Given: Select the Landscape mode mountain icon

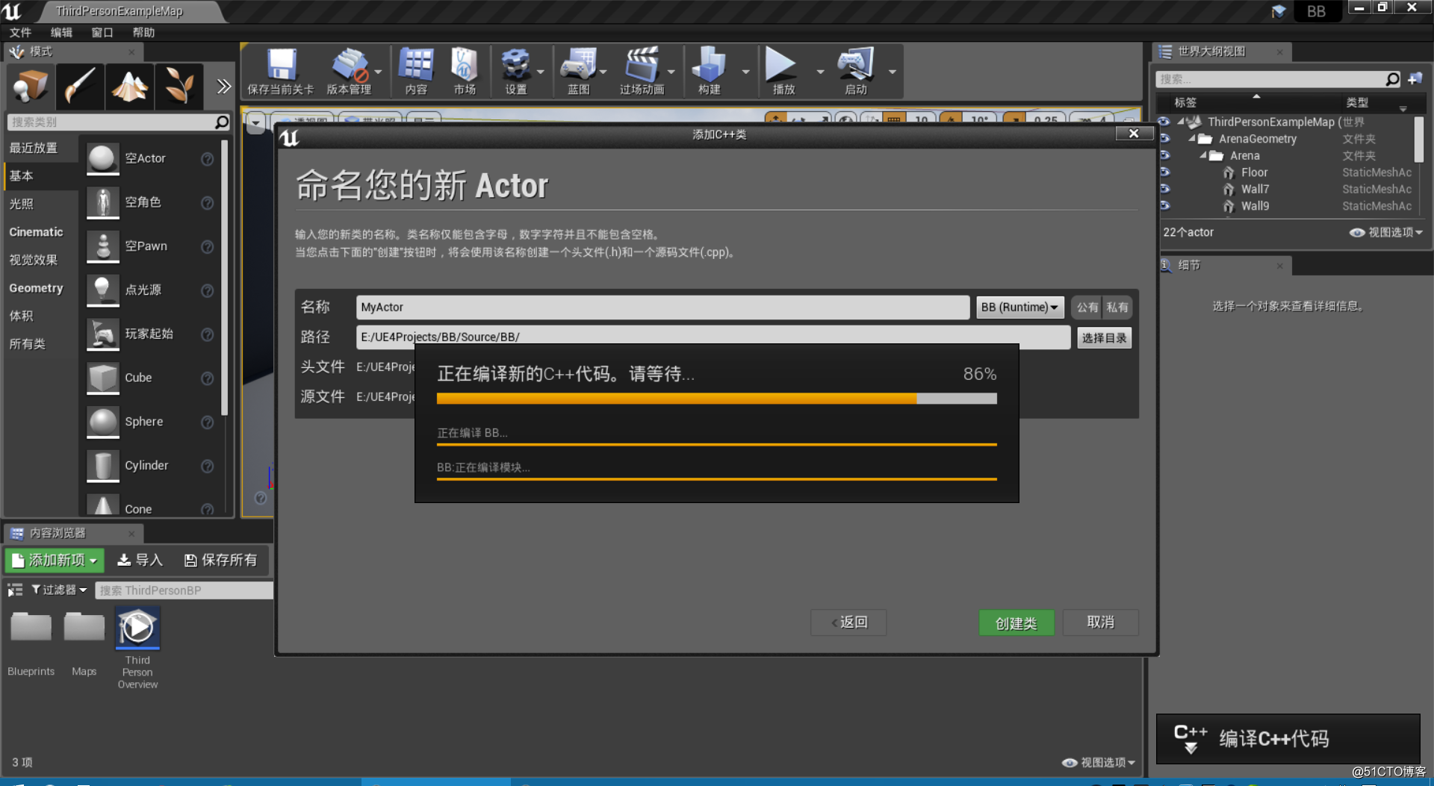Looking at the screenshot, I should 129,87.
